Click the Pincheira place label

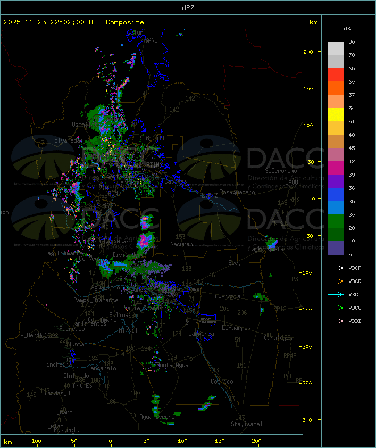[57, 364]
